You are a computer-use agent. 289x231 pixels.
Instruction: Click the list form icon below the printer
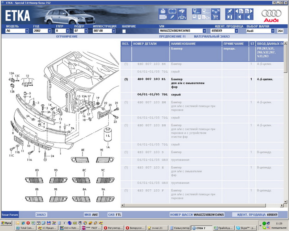click(163, 17)
